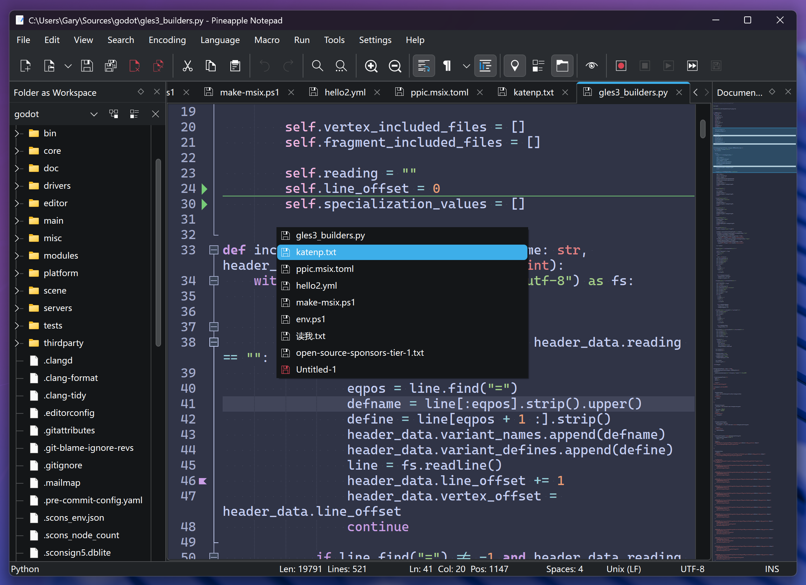
Task: Expand the modules folder
Action: coord(17,255)
